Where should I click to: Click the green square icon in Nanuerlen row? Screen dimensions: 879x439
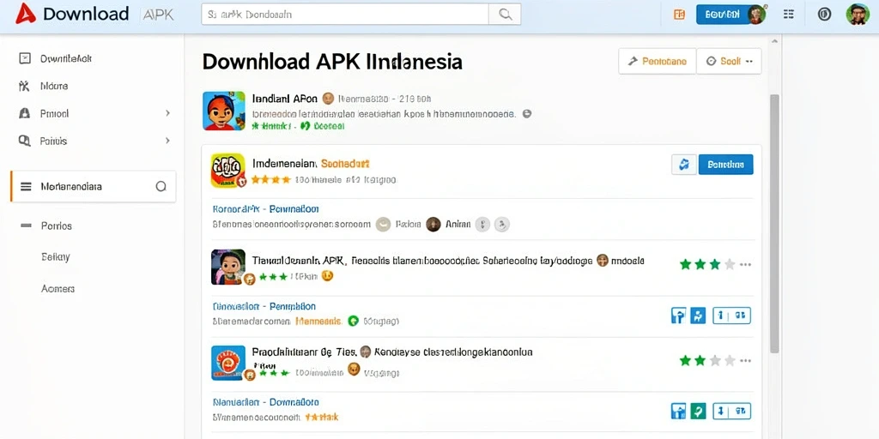click(698, 412)
